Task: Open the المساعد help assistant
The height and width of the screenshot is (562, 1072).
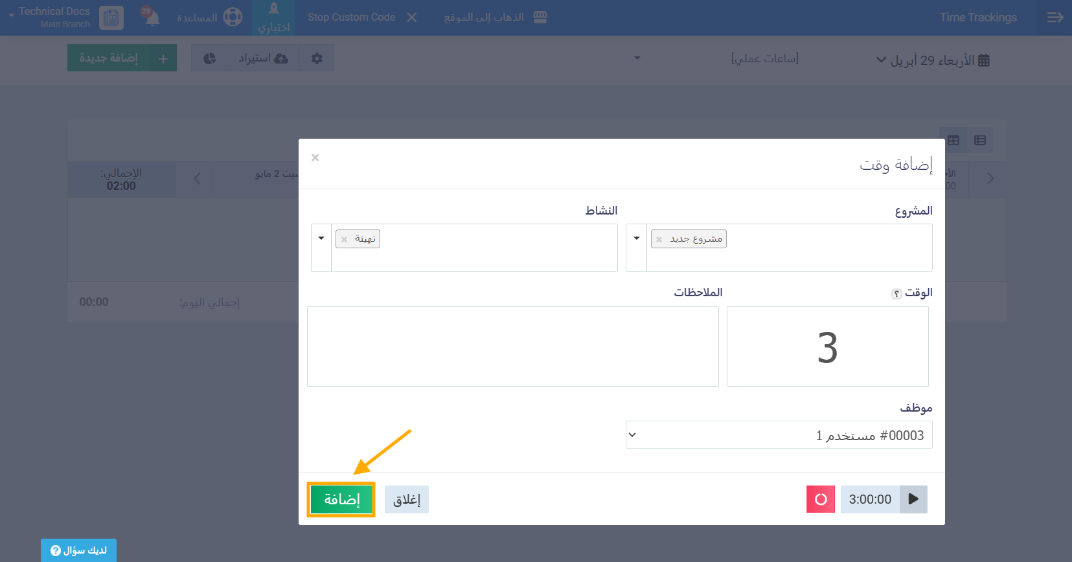Action: tap(209, 18)
